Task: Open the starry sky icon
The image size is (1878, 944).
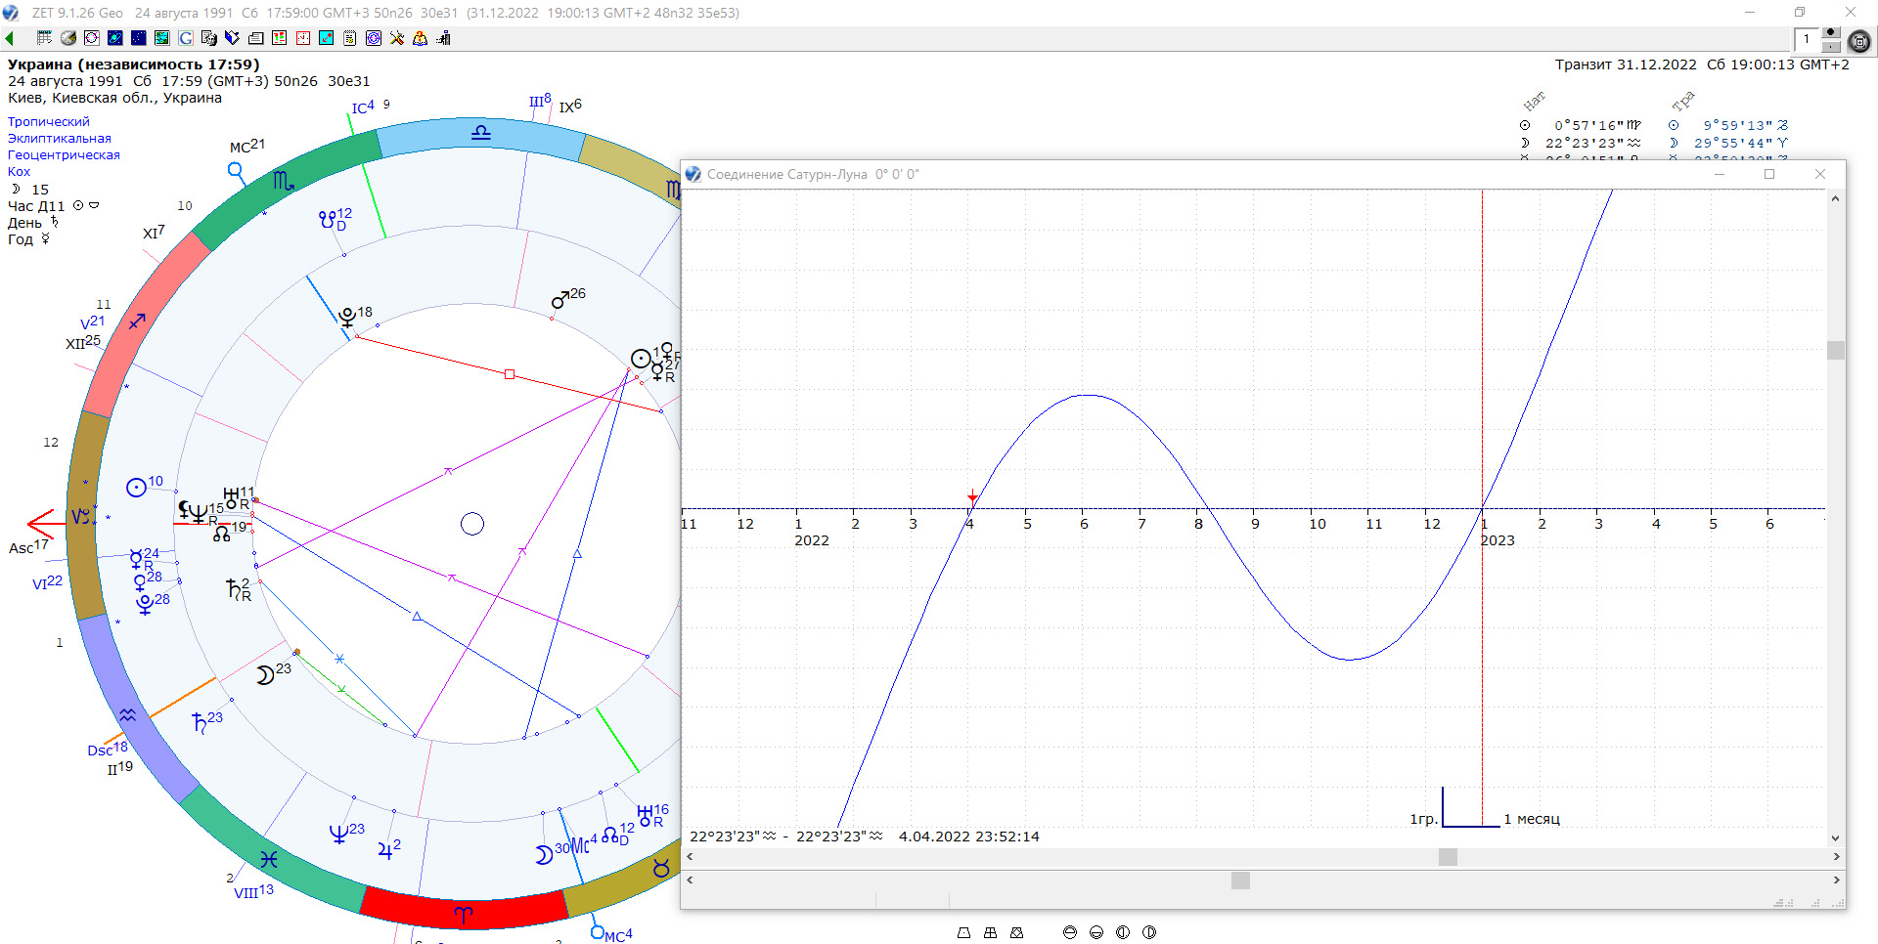Action: (139, 38)
